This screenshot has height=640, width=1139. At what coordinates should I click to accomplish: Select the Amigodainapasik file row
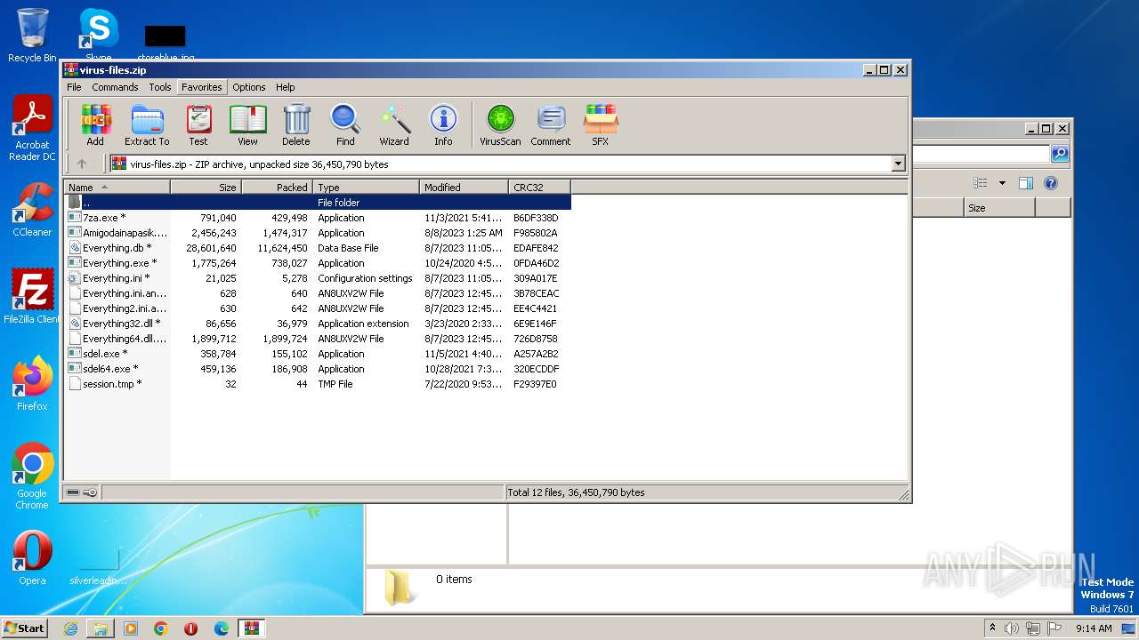(318, 233)
